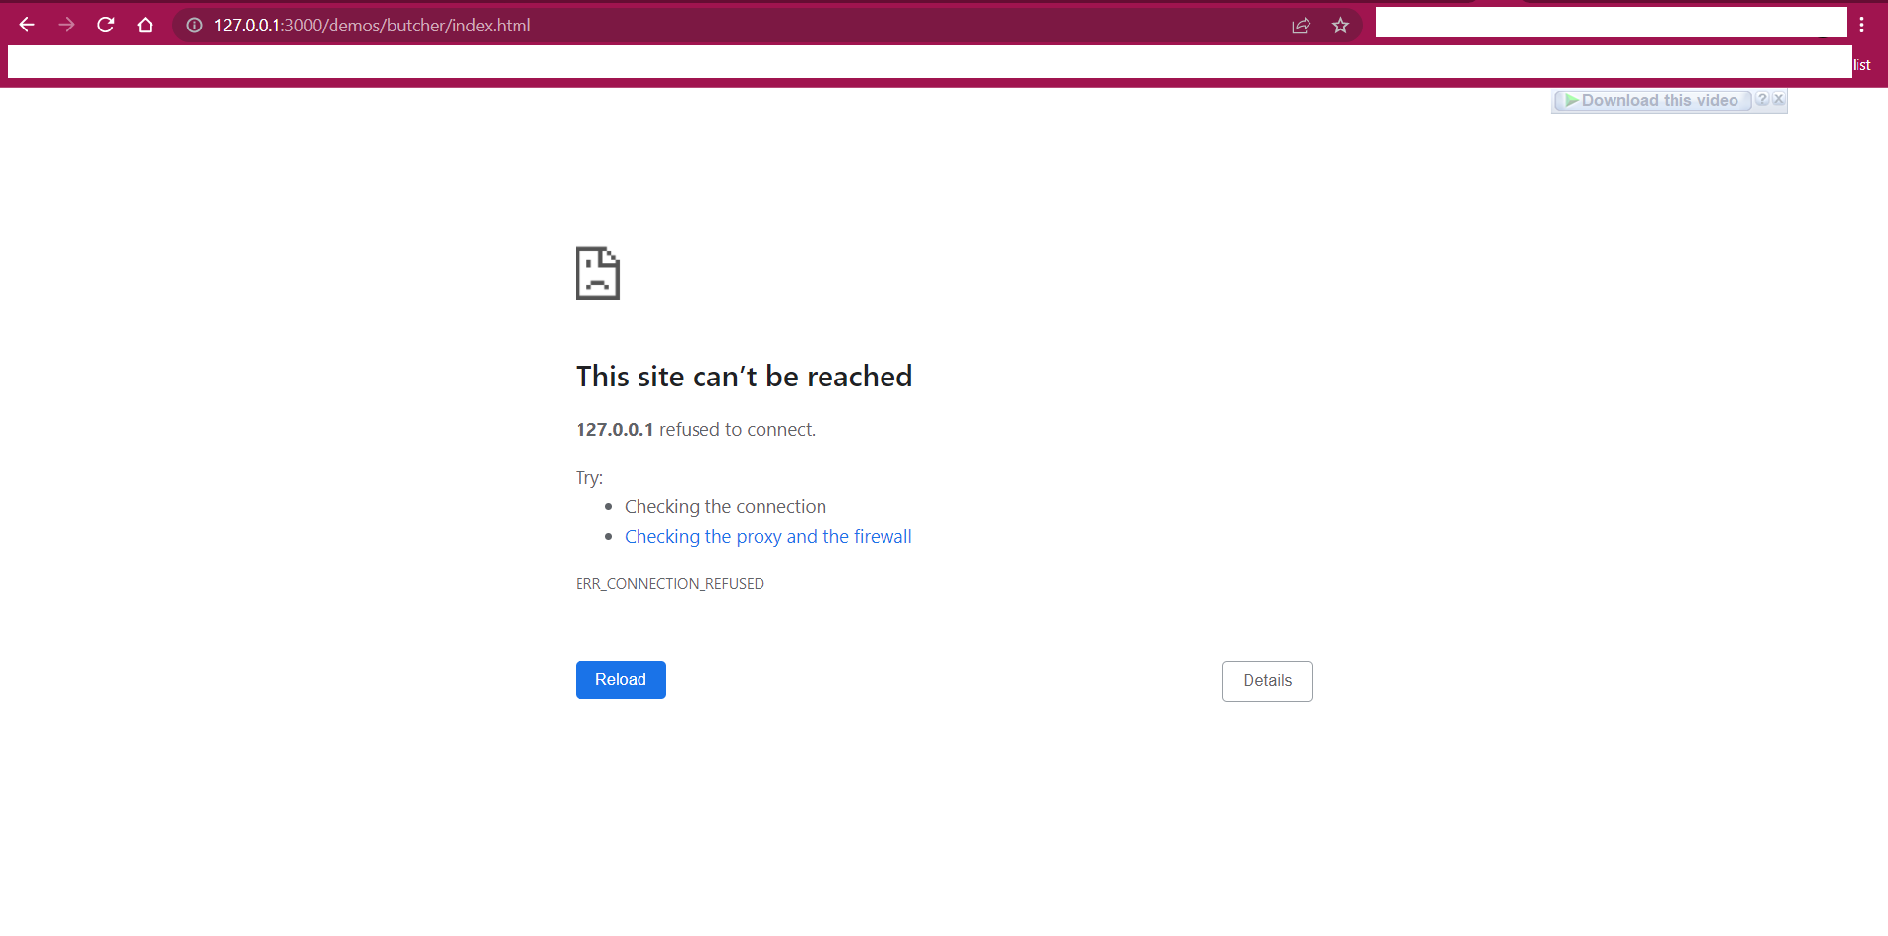Screen dimensions: 1888x936
Task: Click the sad page error illustration
Action: pyautogui.click(x=597, y=272)
